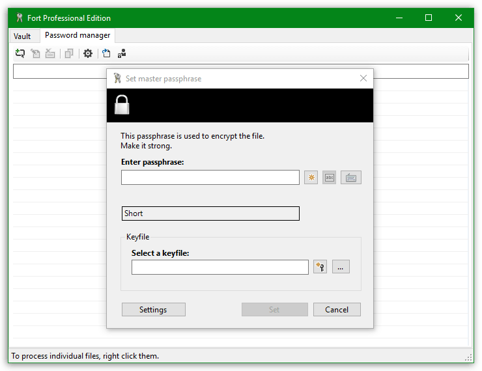Click the blue-arrow import toolbar icon
482x371 pixels.
[106, 53]
